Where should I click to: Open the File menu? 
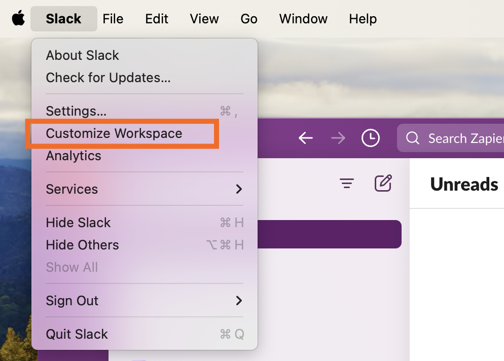113,19
